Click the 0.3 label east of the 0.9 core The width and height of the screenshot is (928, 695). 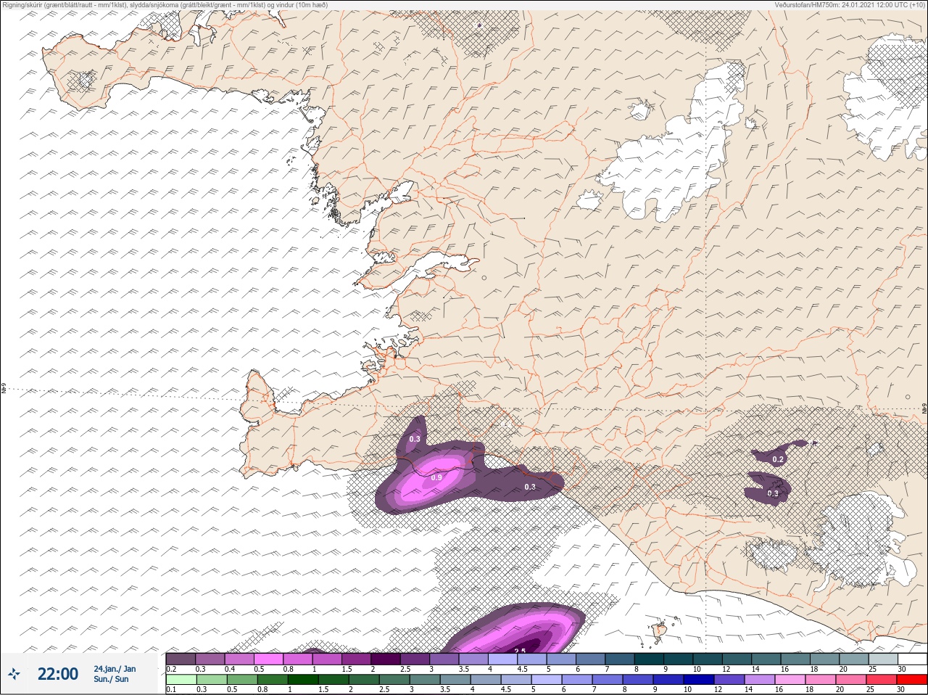[530, 487]
